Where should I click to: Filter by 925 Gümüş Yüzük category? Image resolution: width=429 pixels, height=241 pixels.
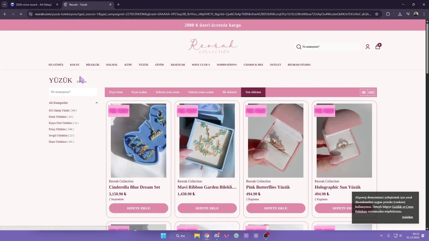click(63, 110)
